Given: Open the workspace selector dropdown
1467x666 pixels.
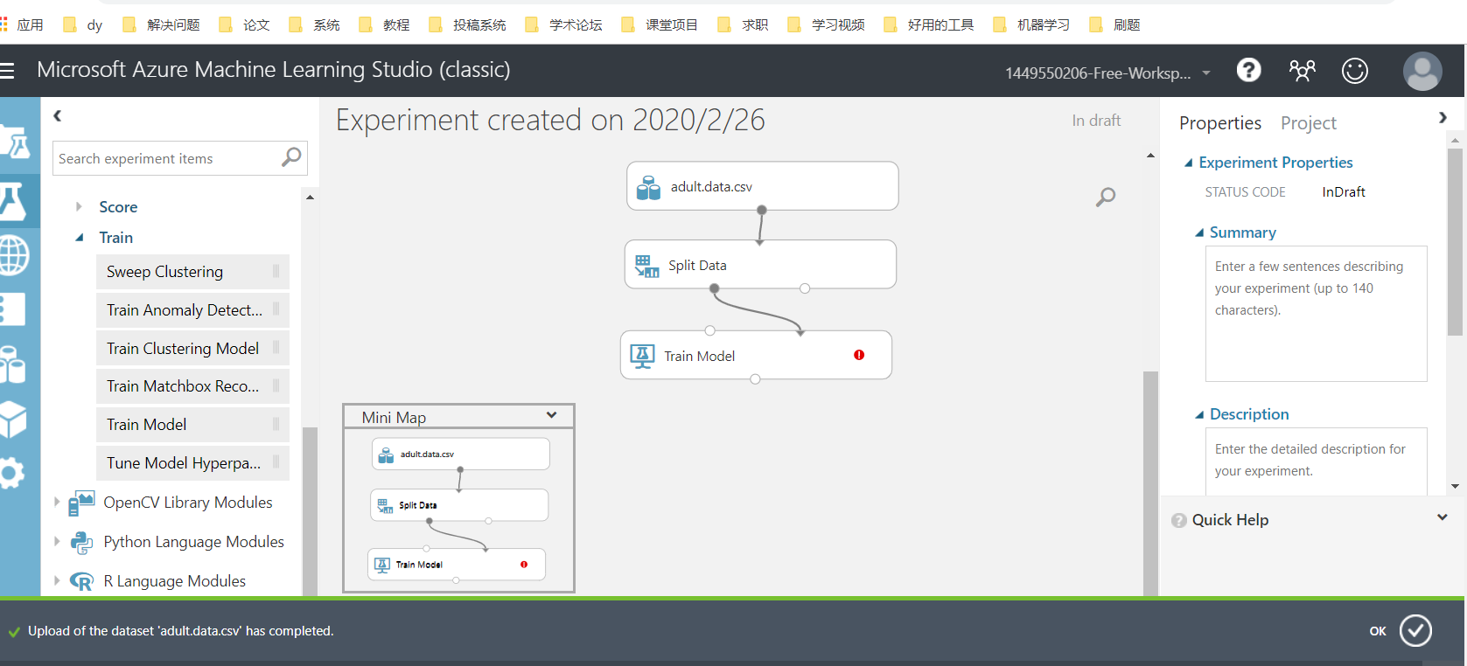Looking at the screenshot, I should 1206,73.
